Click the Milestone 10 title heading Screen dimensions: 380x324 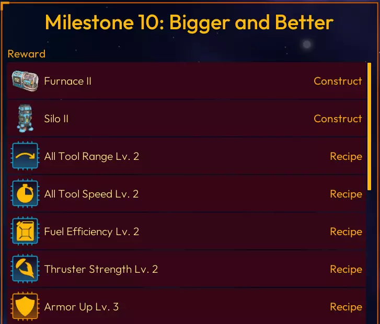189,22
